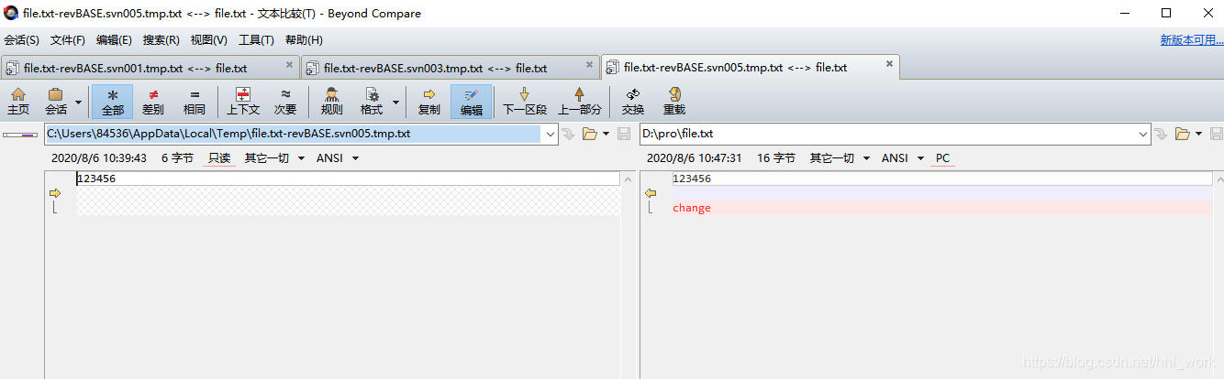Click the left pane copy-to-right arrow
1224x379 pixels.
coord(54,193)
